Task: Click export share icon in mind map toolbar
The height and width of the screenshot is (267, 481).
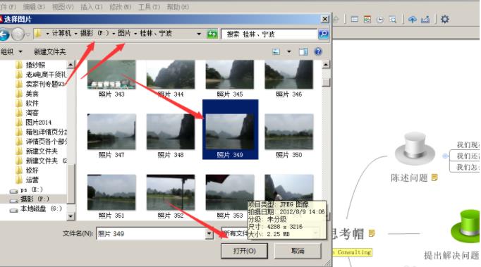Action: (x=425, y=20)
